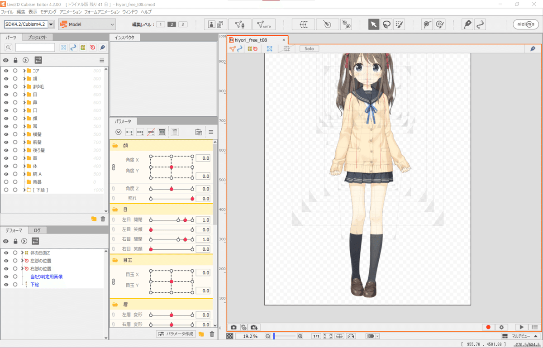This screenshot has width=543, height=348.
Task: Reset canvas zoom to 1:1
Action: (x=317, y=336)
